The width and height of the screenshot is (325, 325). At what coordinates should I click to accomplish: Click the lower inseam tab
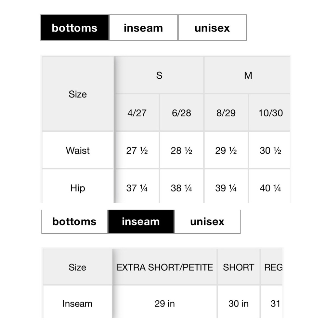point(141,222)
